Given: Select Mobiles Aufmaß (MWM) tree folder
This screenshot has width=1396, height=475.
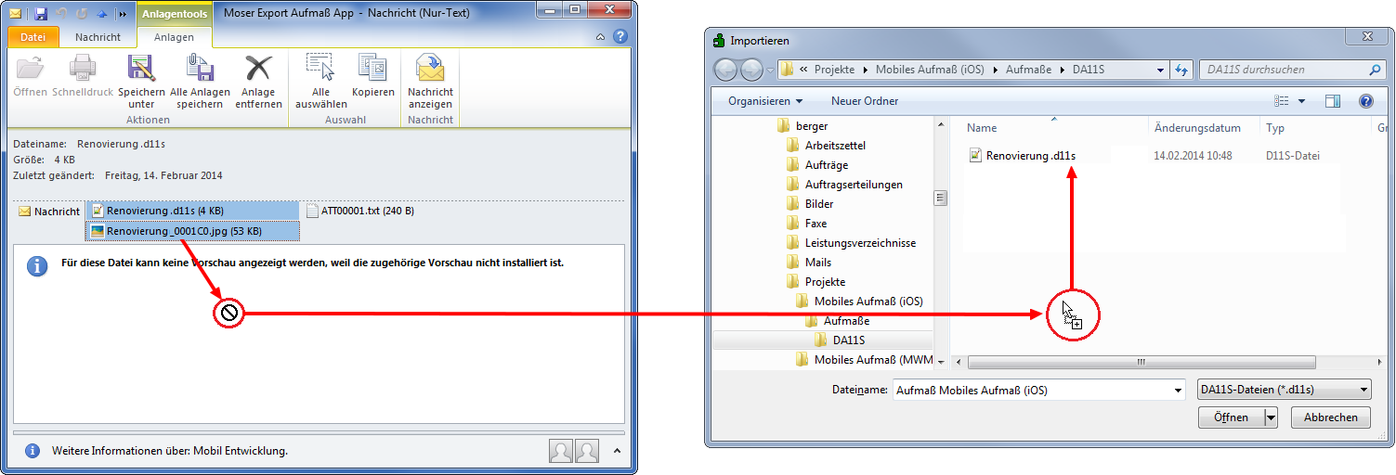Looking at the screenshot, I should 864,360.
